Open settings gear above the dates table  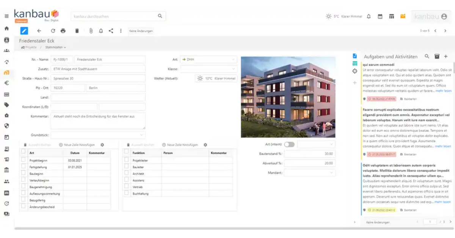tap(102, 145)
